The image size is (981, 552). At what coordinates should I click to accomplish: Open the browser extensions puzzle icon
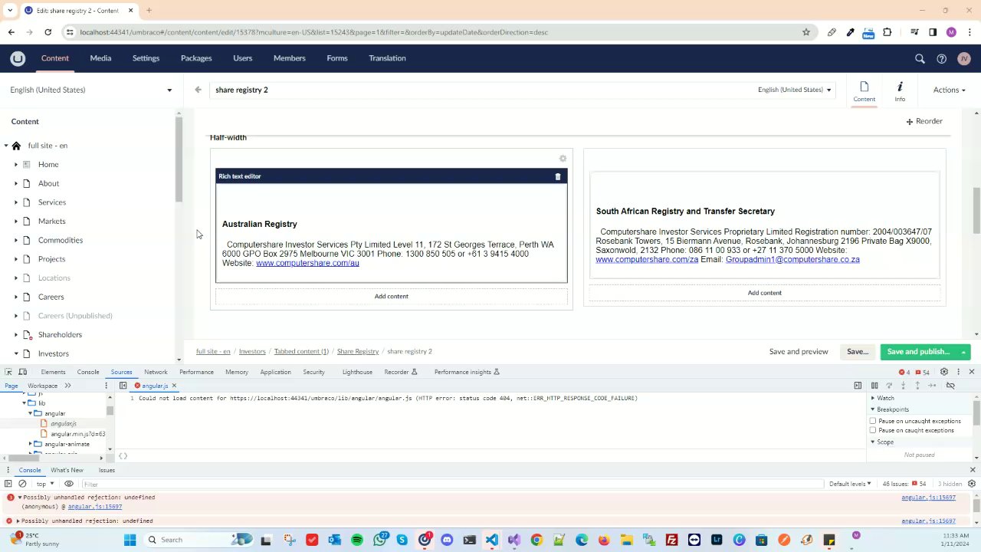click(887, 32)
